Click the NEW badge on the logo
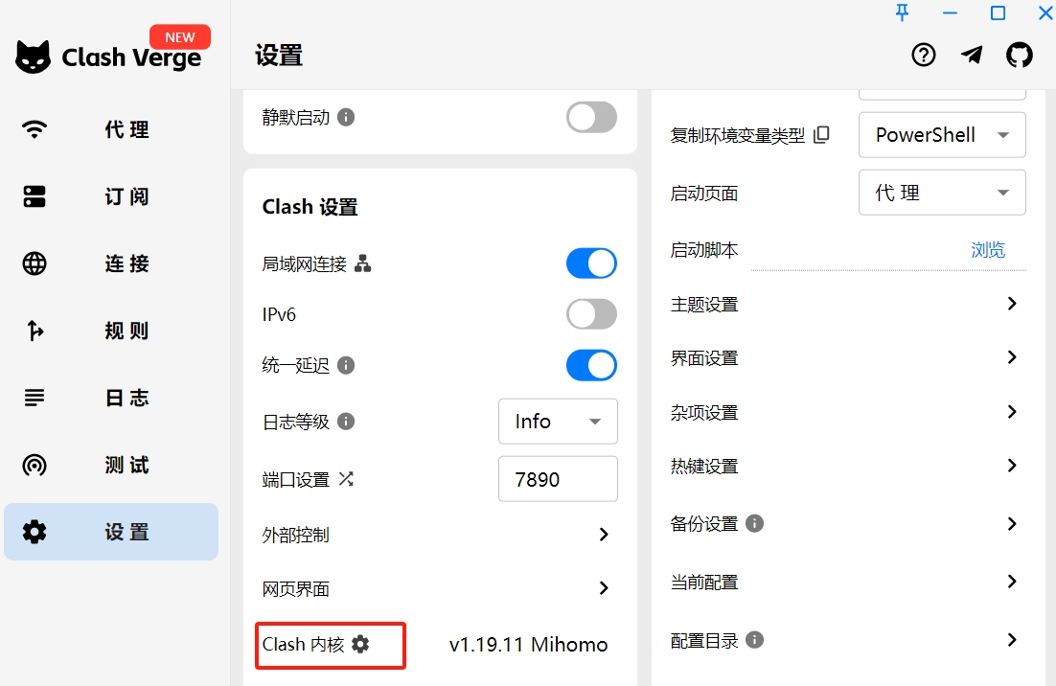 click(180, 37)
